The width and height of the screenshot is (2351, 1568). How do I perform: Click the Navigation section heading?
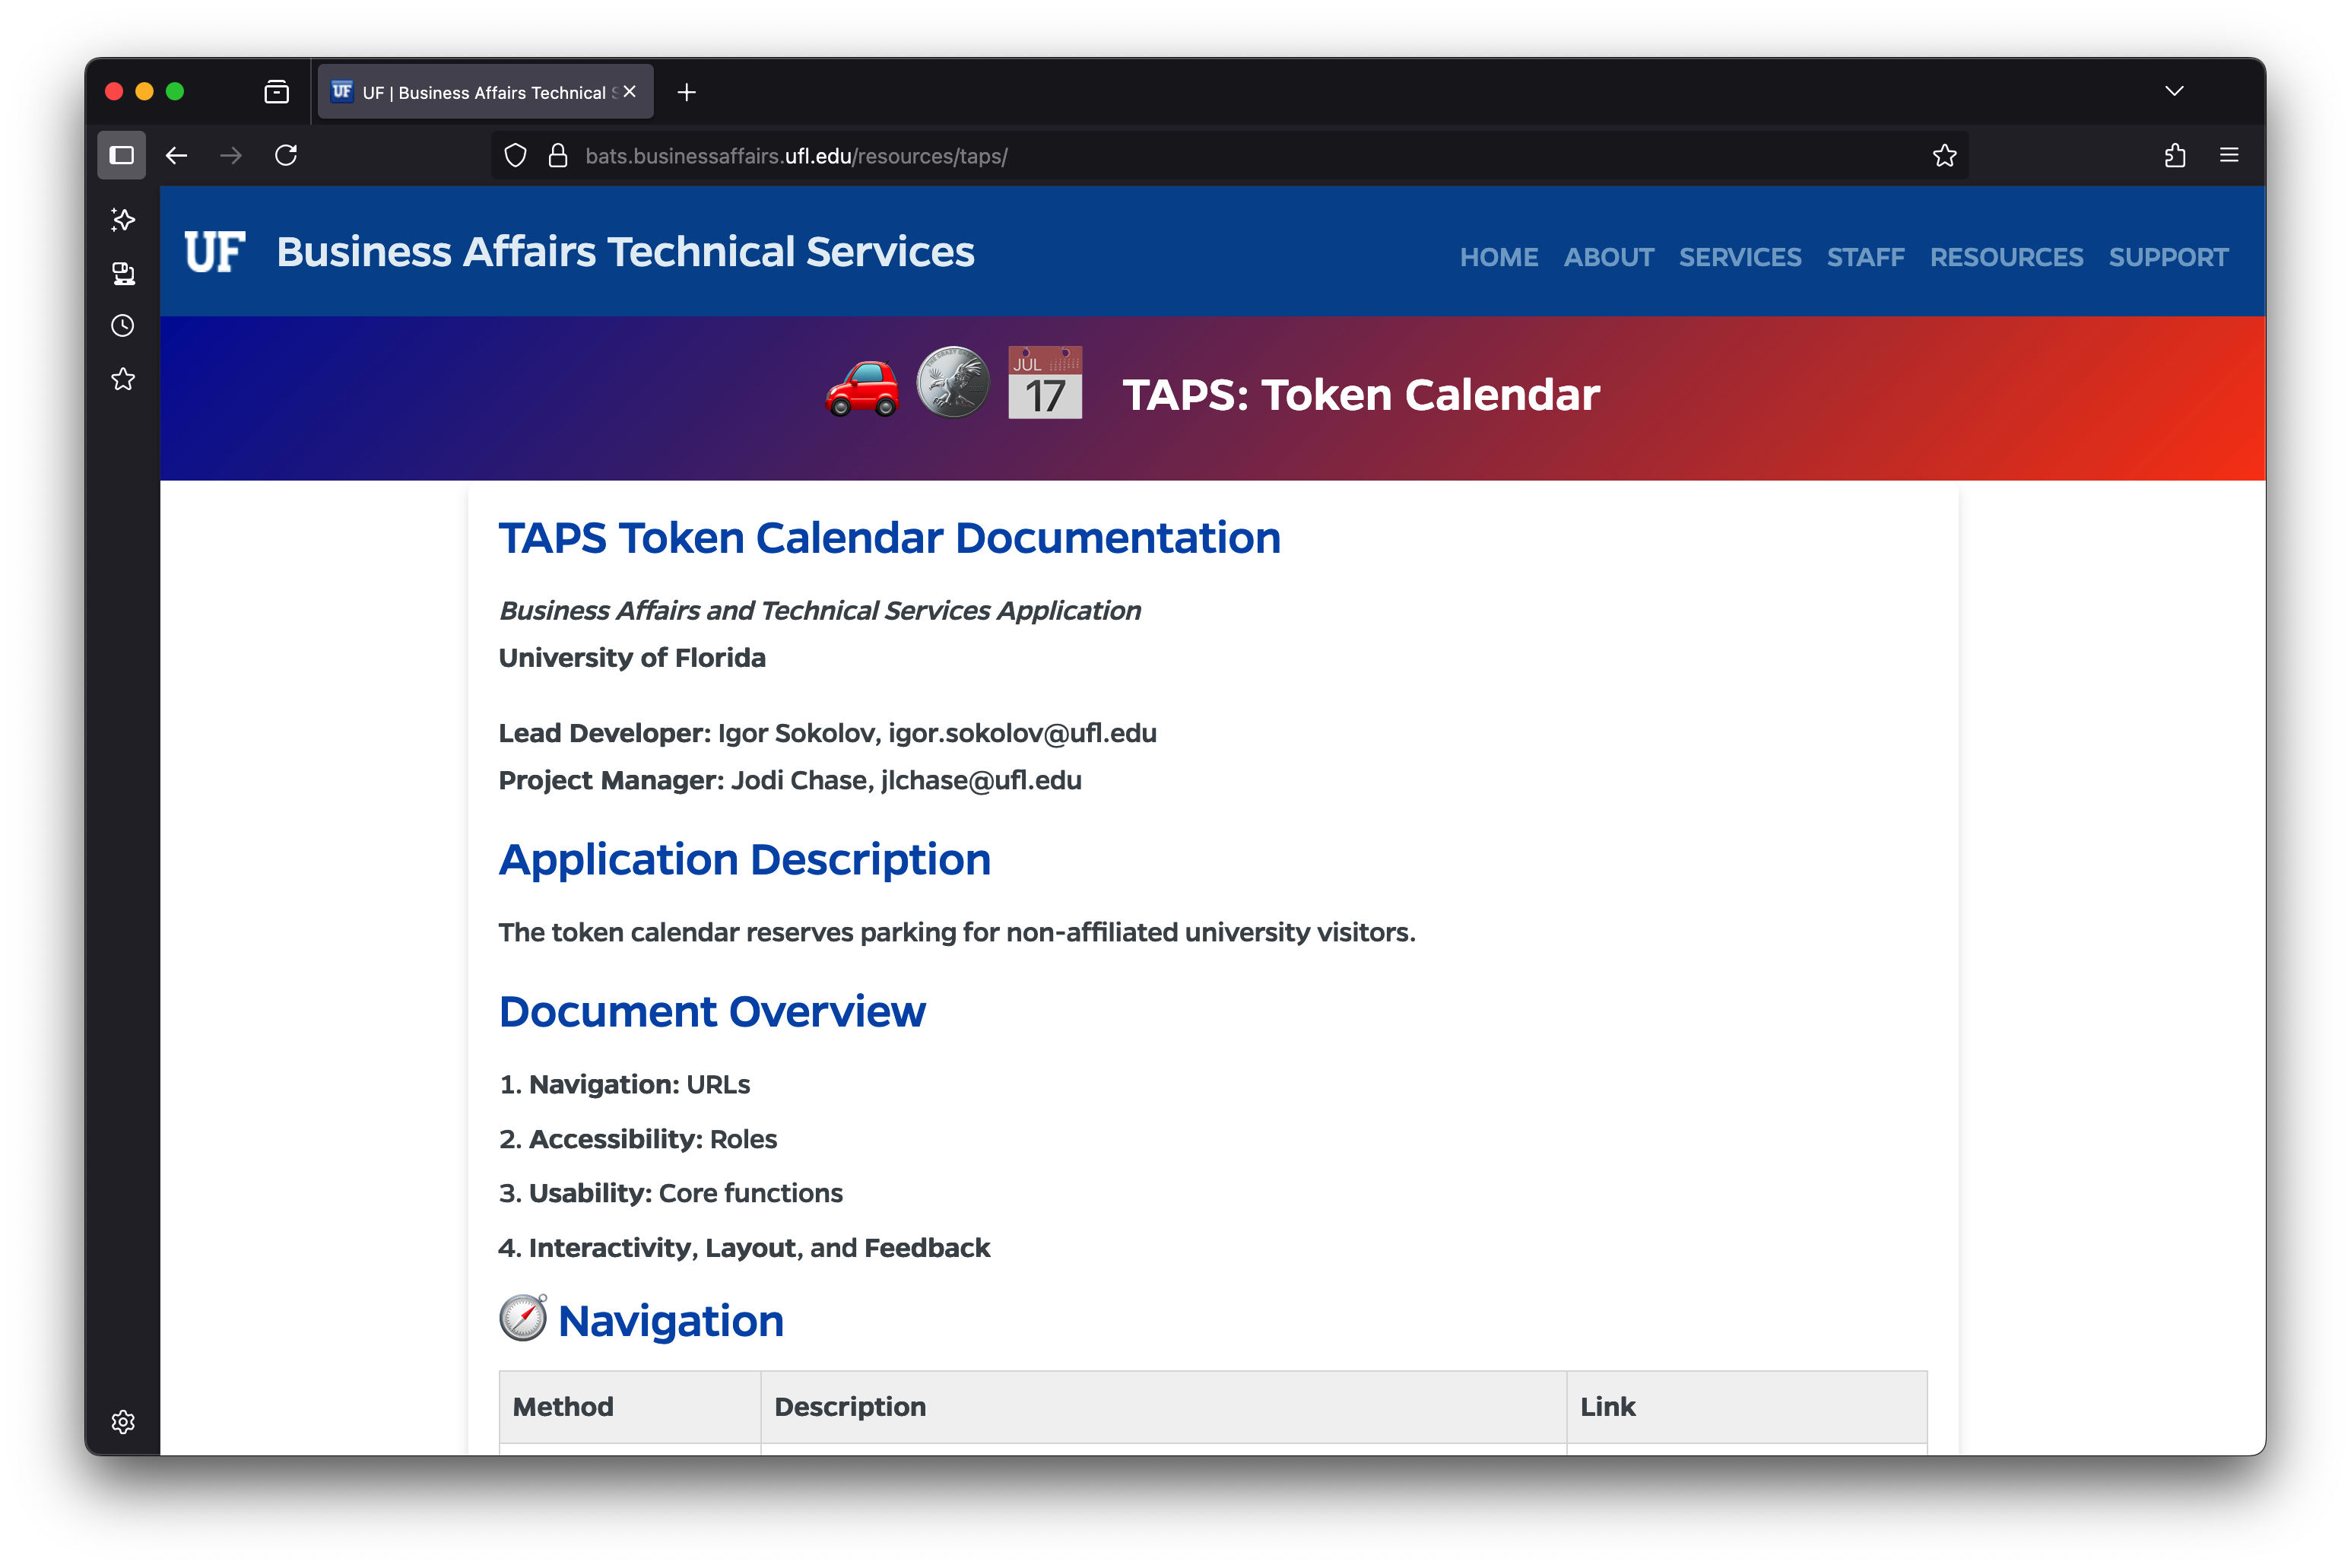pos(670,1321)
